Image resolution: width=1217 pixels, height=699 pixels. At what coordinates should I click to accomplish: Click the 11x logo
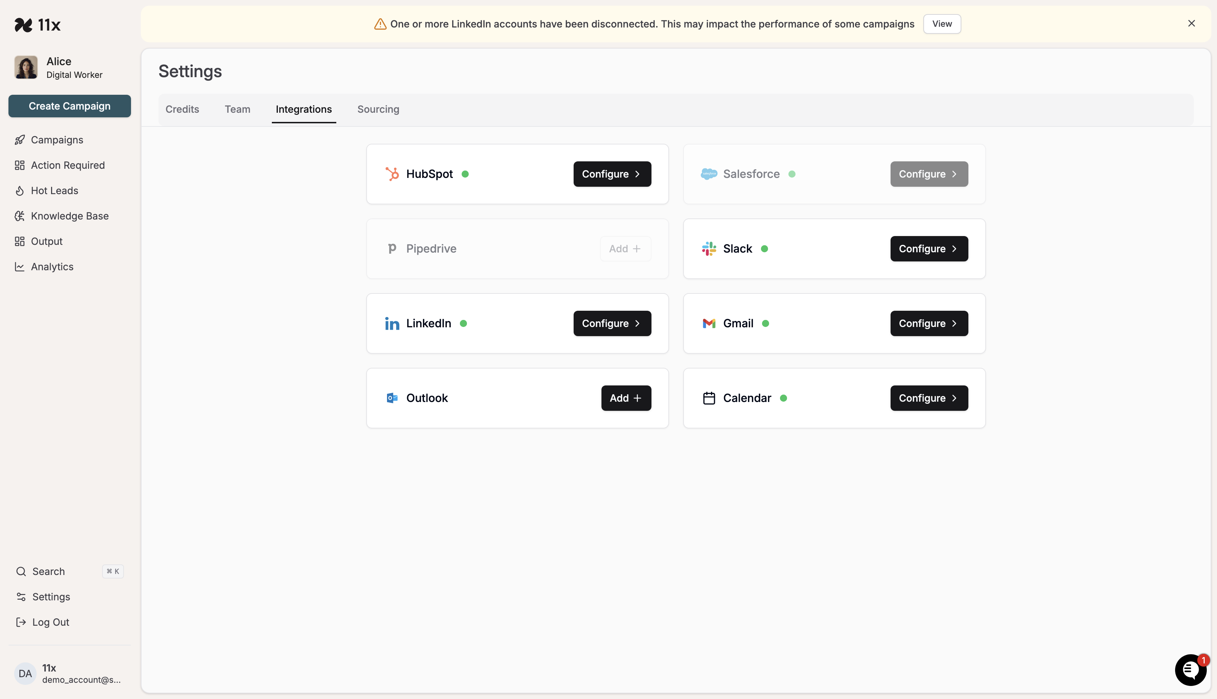(38, 24)
